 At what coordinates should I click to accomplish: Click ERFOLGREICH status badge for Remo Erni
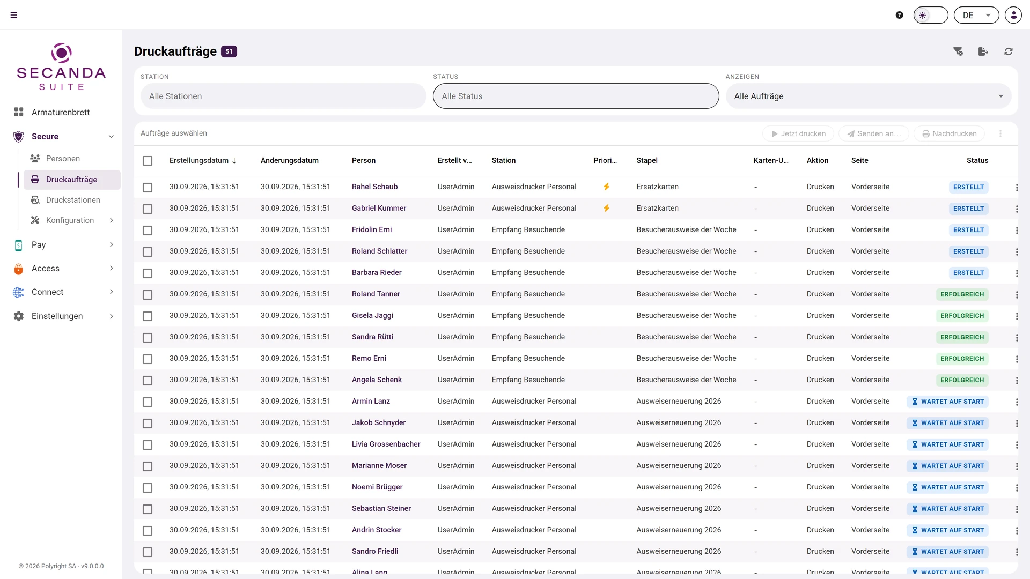click(x=962, y=359)
